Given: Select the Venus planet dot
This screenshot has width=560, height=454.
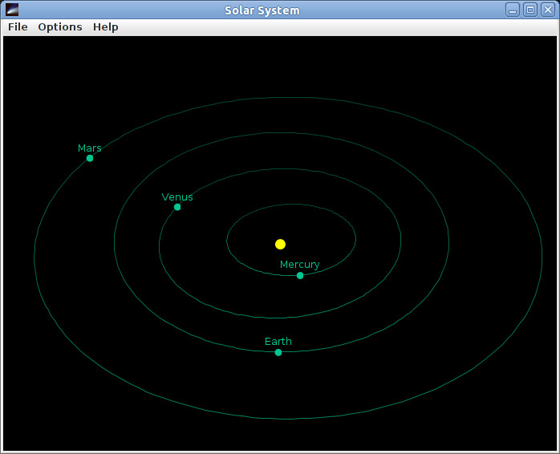Looking at the screenshot, I should (x=177, y=207).
